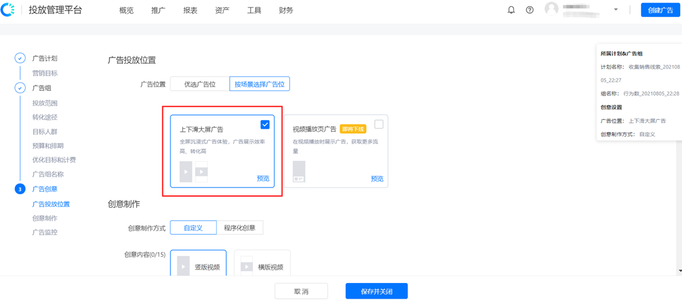Preview the 上下滑大屏广告 placement
682x303 pixels.
point(263,179)
